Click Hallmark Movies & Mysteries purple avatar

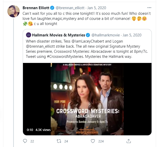29,35
